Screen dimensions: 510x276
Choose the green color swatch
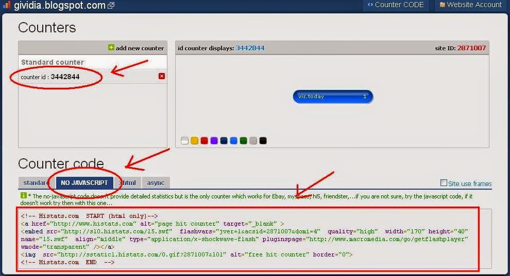243,140
